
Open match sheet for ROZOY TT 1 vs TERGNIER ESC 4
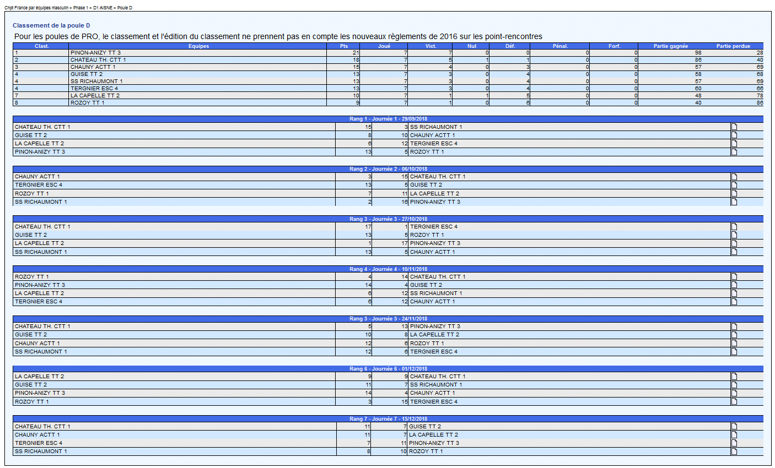[x=734, y=401]
